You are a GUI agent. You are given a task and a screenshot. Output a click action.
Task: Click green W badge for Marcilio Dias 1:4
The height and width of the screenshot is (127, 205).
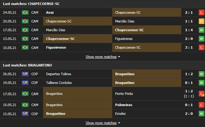coord(202,30)
